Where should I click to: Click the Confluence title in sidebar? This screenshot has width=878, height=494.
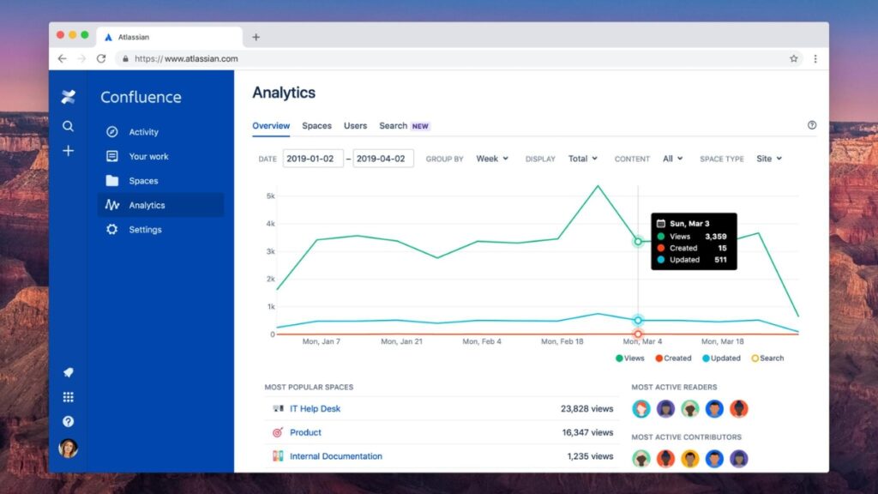tap(141, 97)
